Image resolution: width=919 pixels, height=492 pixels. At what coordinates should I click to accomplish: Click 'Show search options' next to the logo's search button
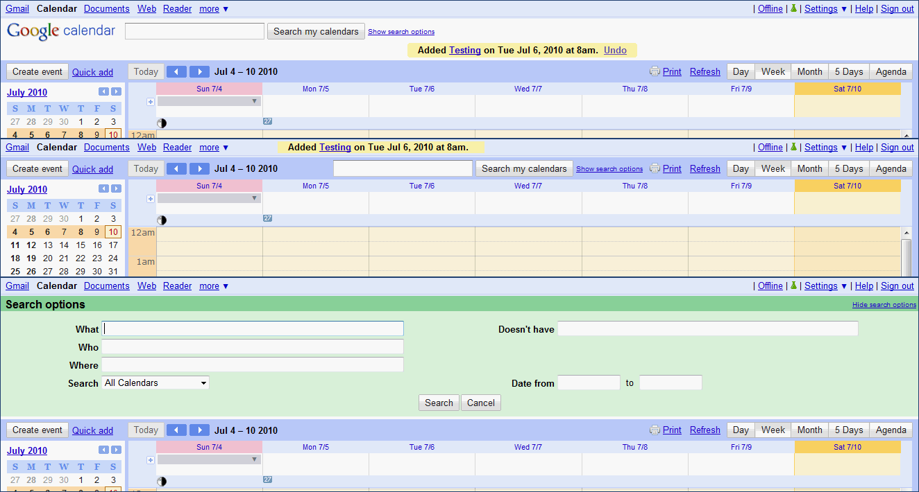click(x=401, y=32)
